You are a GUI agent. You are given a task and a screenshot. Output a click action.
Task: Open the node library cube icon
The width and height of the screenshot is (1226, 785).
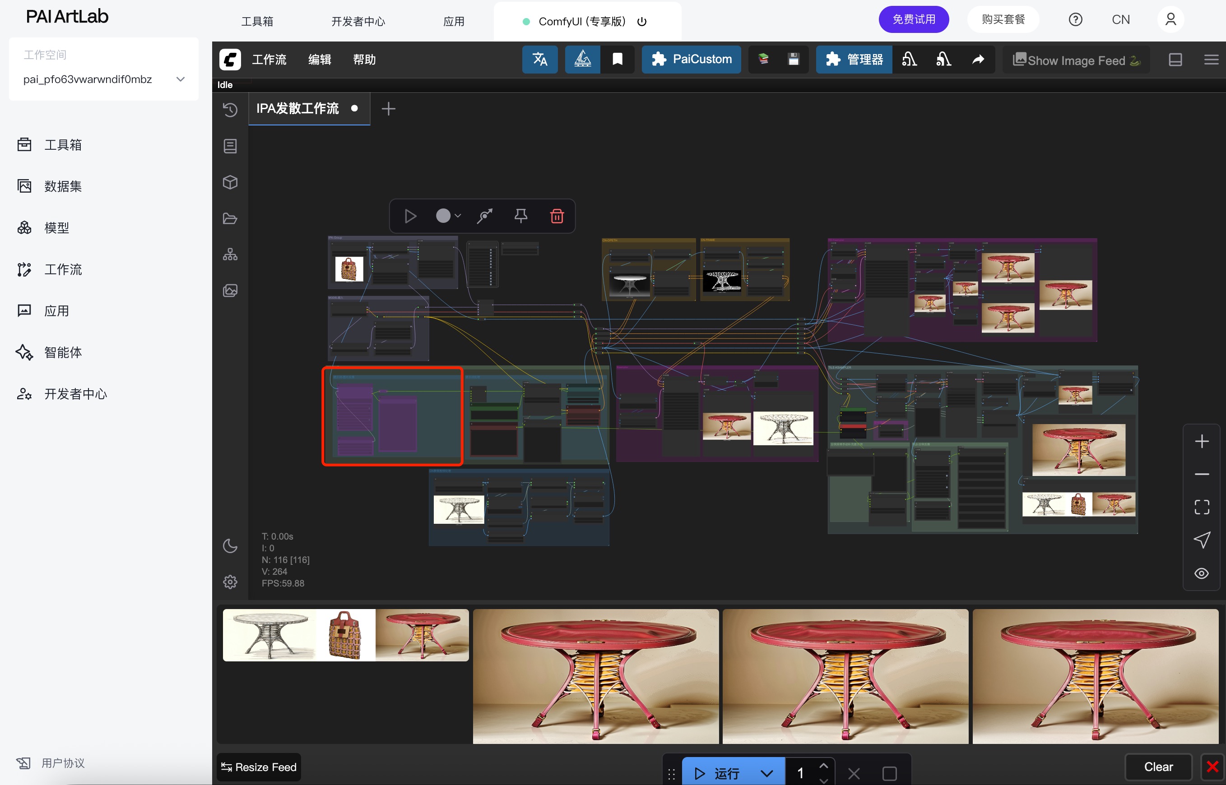(x=230, y=182)
